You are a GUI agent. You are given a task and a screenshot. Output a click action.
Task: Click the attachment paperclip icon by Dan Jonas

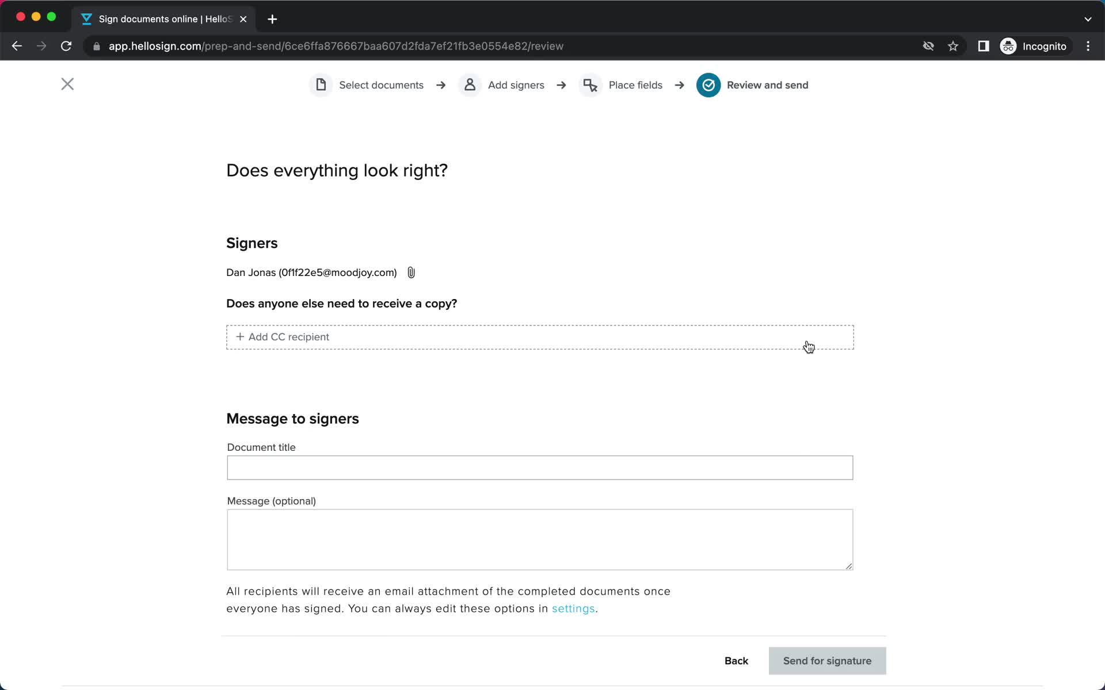click(410, 272)
